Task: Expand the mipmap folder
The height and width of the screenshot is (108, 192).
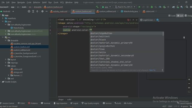Action: (x=6, y=63)
